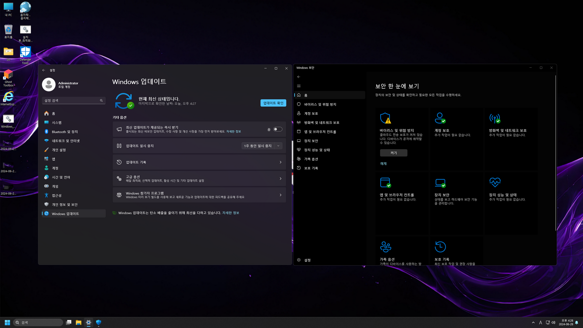Open the virus and threat protection shield tile
Screen dimensions: 583x328
click(385, 118)
